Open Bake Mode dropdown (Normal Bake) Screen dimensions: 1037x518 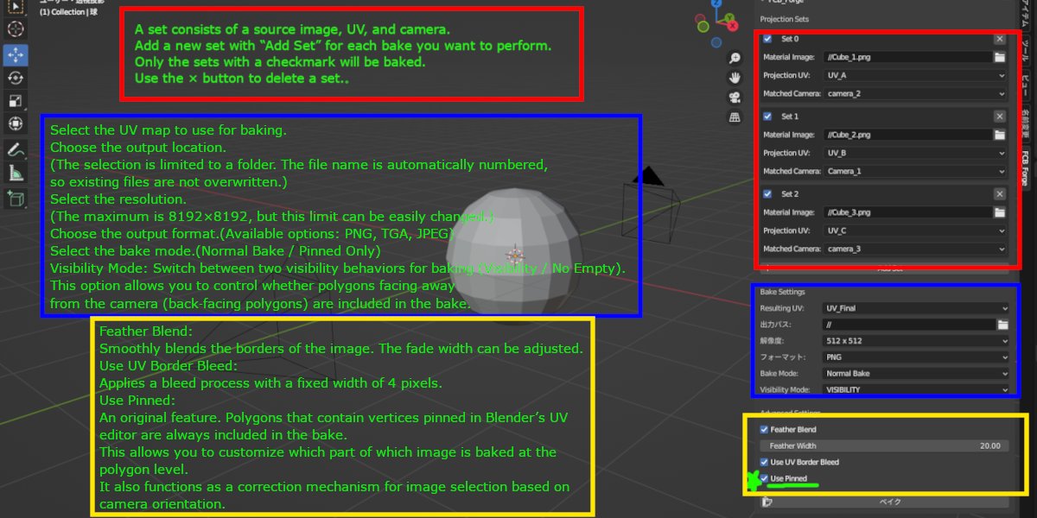(916, 374)
